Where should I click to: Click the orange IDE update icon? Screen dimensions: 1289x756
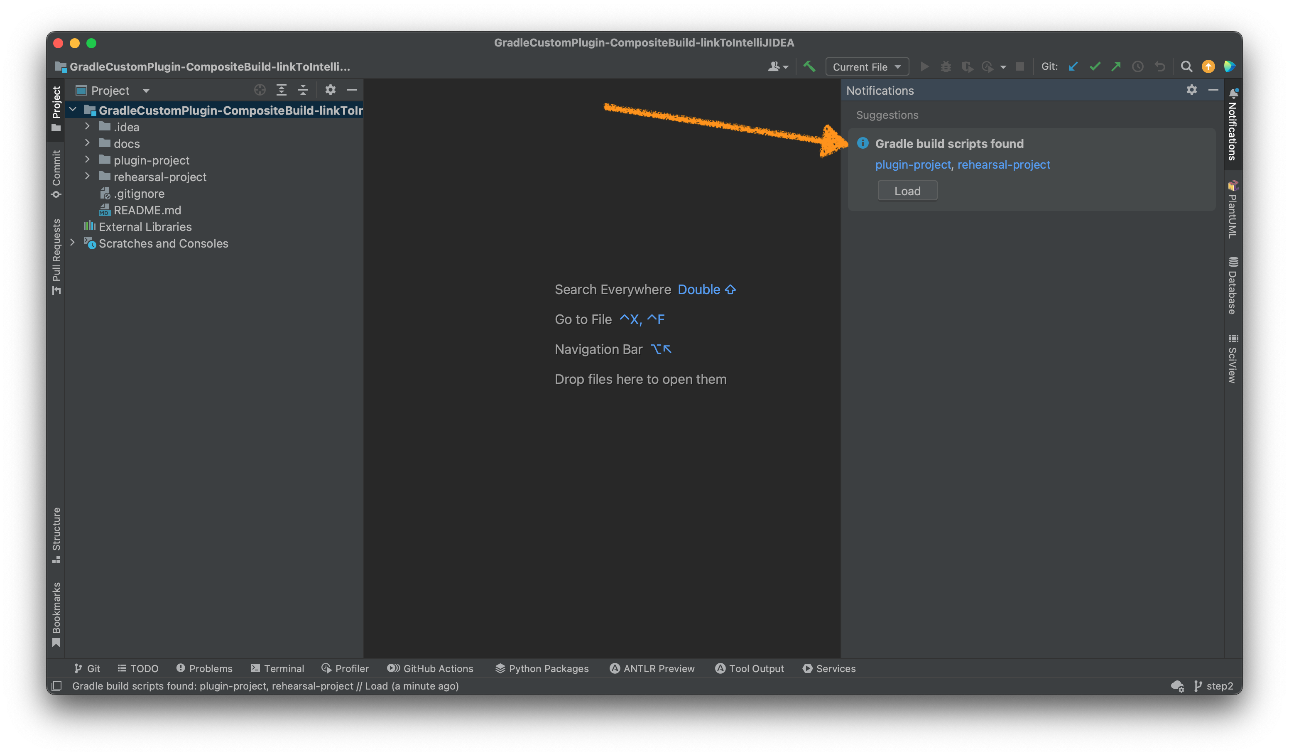[x=1208, y=66]
